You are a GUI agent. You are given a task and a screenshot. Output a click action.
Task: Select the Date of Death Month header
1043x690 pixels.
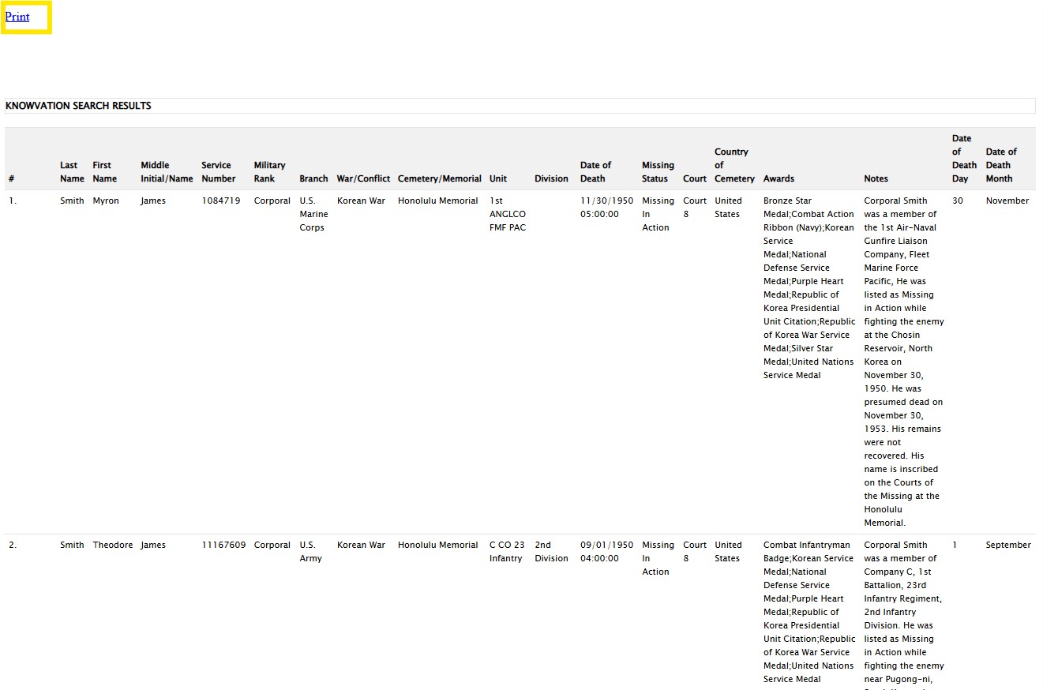pos(1000,165)
